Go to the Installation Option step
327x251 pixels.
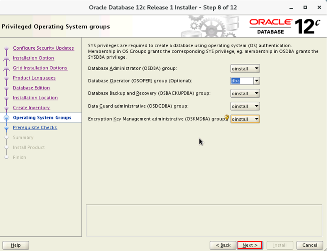[x=33, y=58]
